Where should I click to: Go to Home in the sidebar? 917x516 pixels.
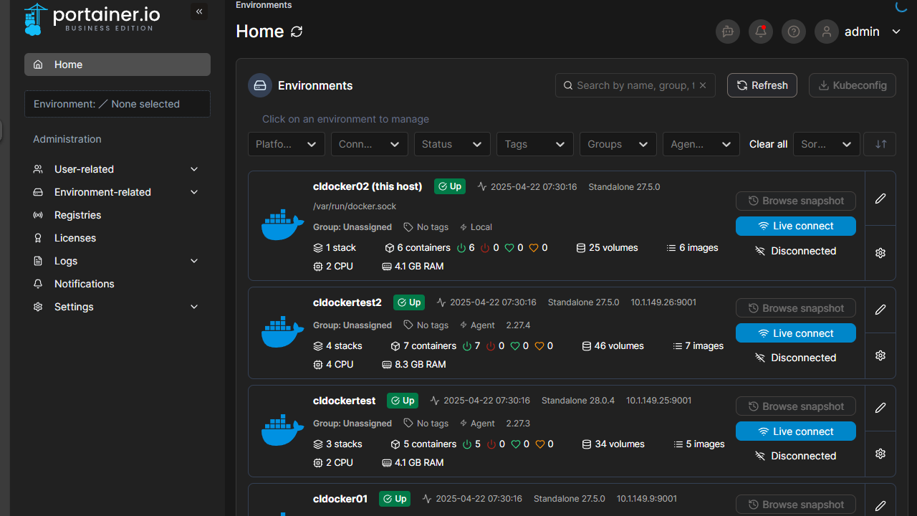pyautogui.click(x=117, y=64)
